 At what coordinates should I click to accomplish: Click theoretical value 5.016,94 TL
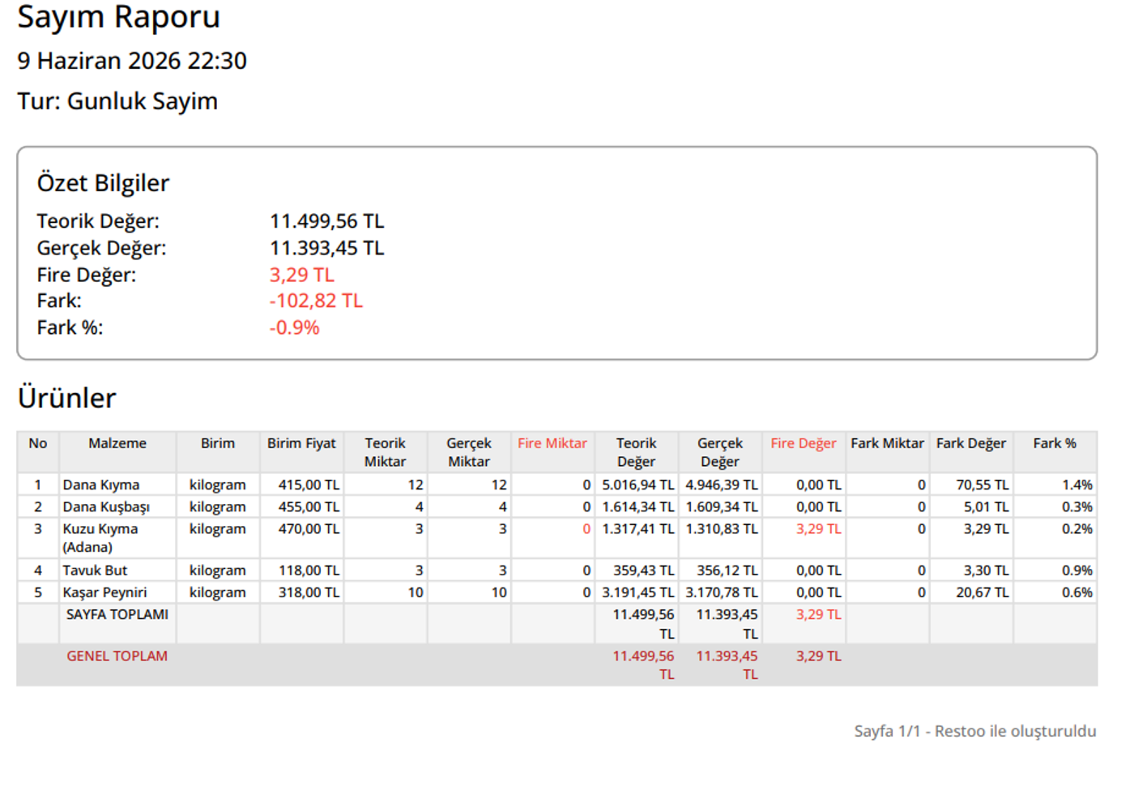(x=638, y=485)
